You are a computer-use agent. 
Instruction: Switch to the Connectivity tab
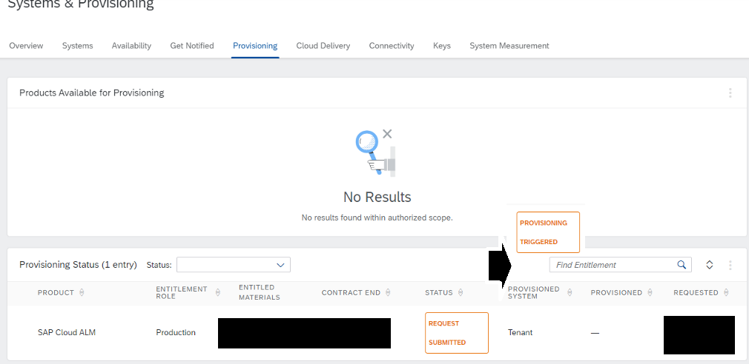[x=392, y=46]
